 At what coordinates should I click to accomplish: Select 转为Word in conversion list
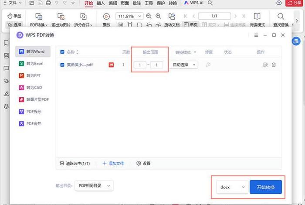(x=33, y=51)
